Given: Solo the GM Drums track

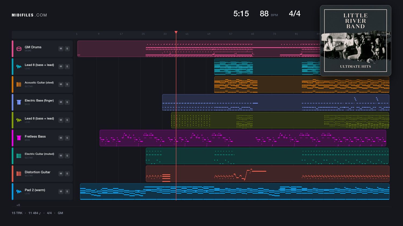Looking at the screenshot, I should pos(67,49).
